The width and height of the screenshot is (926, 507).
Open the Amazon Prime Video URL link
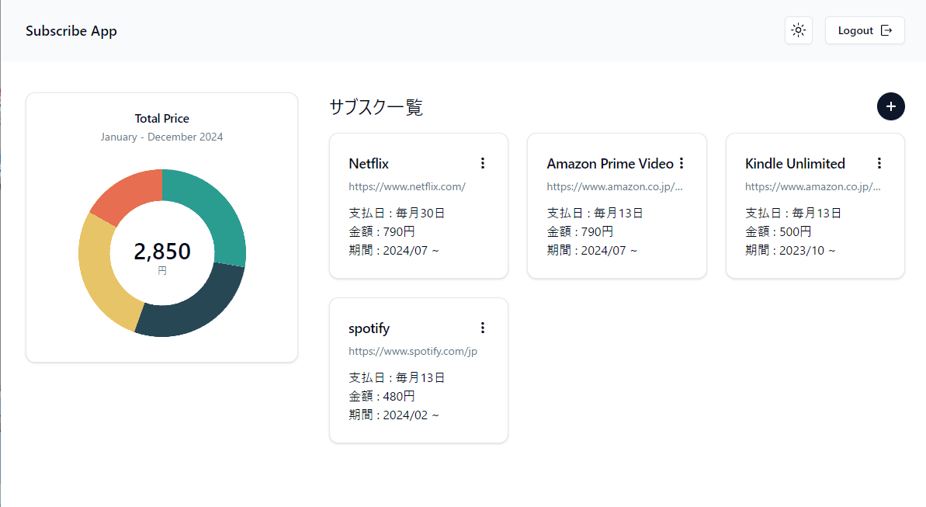[x=614, y=186]
